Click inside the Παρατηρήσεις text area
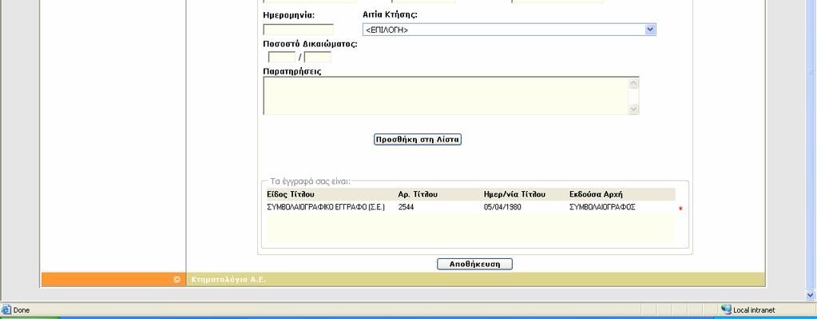Viewport: 817px width, 319px height. point(446,96)
